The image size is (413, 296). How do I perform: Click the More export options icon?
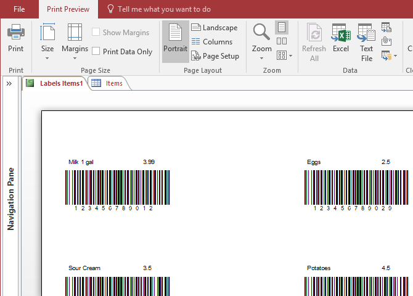click(x=386, y=55)
